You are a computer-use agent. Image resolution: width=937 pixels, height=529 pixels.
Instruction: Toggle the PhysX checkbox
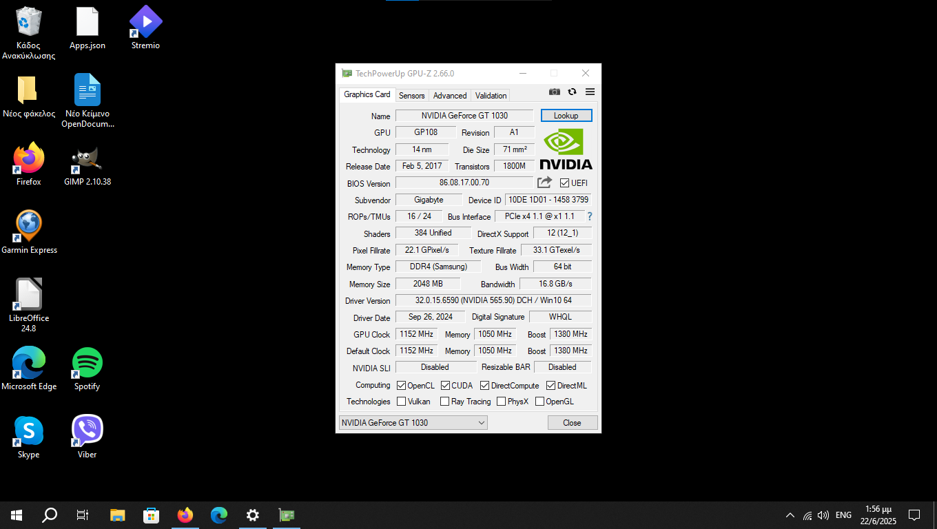[x=502, y=402]
